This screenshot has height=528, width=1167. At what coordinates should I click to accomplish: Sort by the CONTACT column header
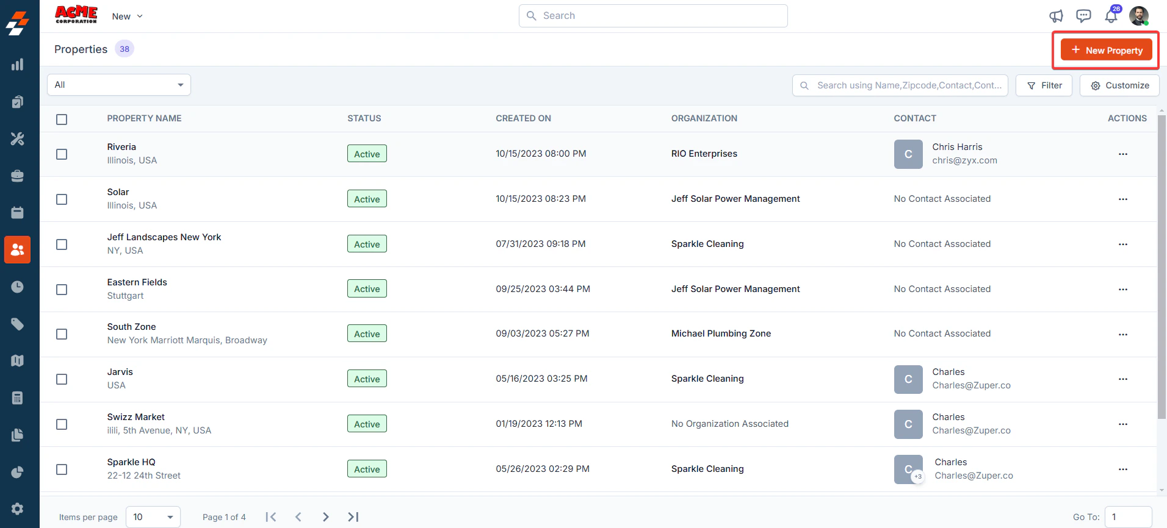pos(915,118)
